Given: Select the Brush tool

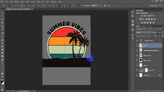Looking at the screenshot, I should click(x=2, y=36).
